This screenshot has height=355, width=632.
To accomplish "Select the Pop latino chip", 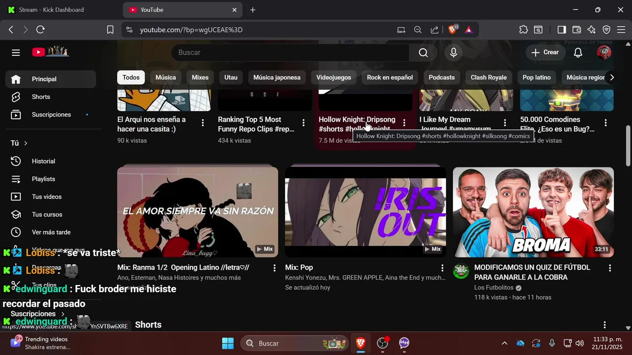I will [536, 77].
